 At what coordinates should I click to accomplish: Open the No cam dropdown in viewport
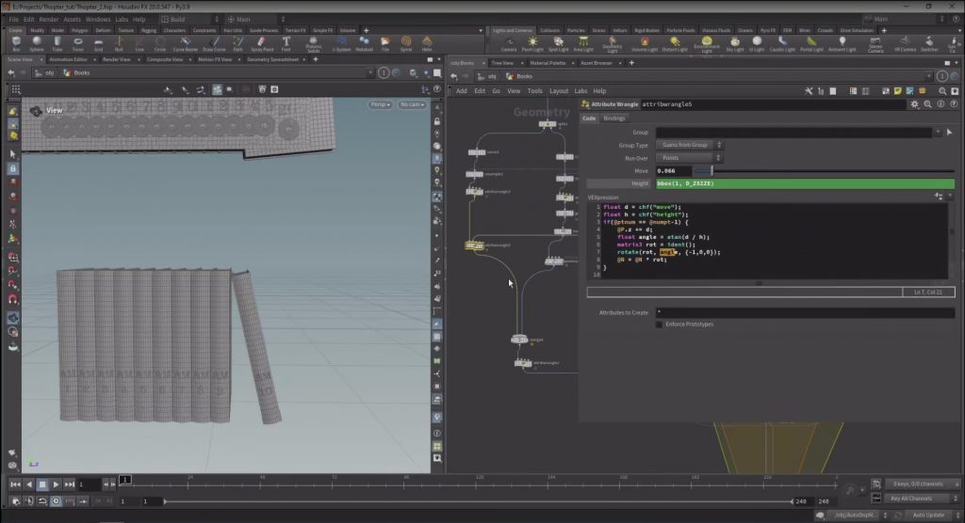(412, 104)
